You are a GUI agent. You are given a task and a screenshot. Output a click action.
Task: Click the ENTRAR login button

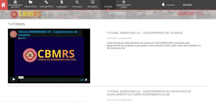pyautogui.click(x=187, y=5)
